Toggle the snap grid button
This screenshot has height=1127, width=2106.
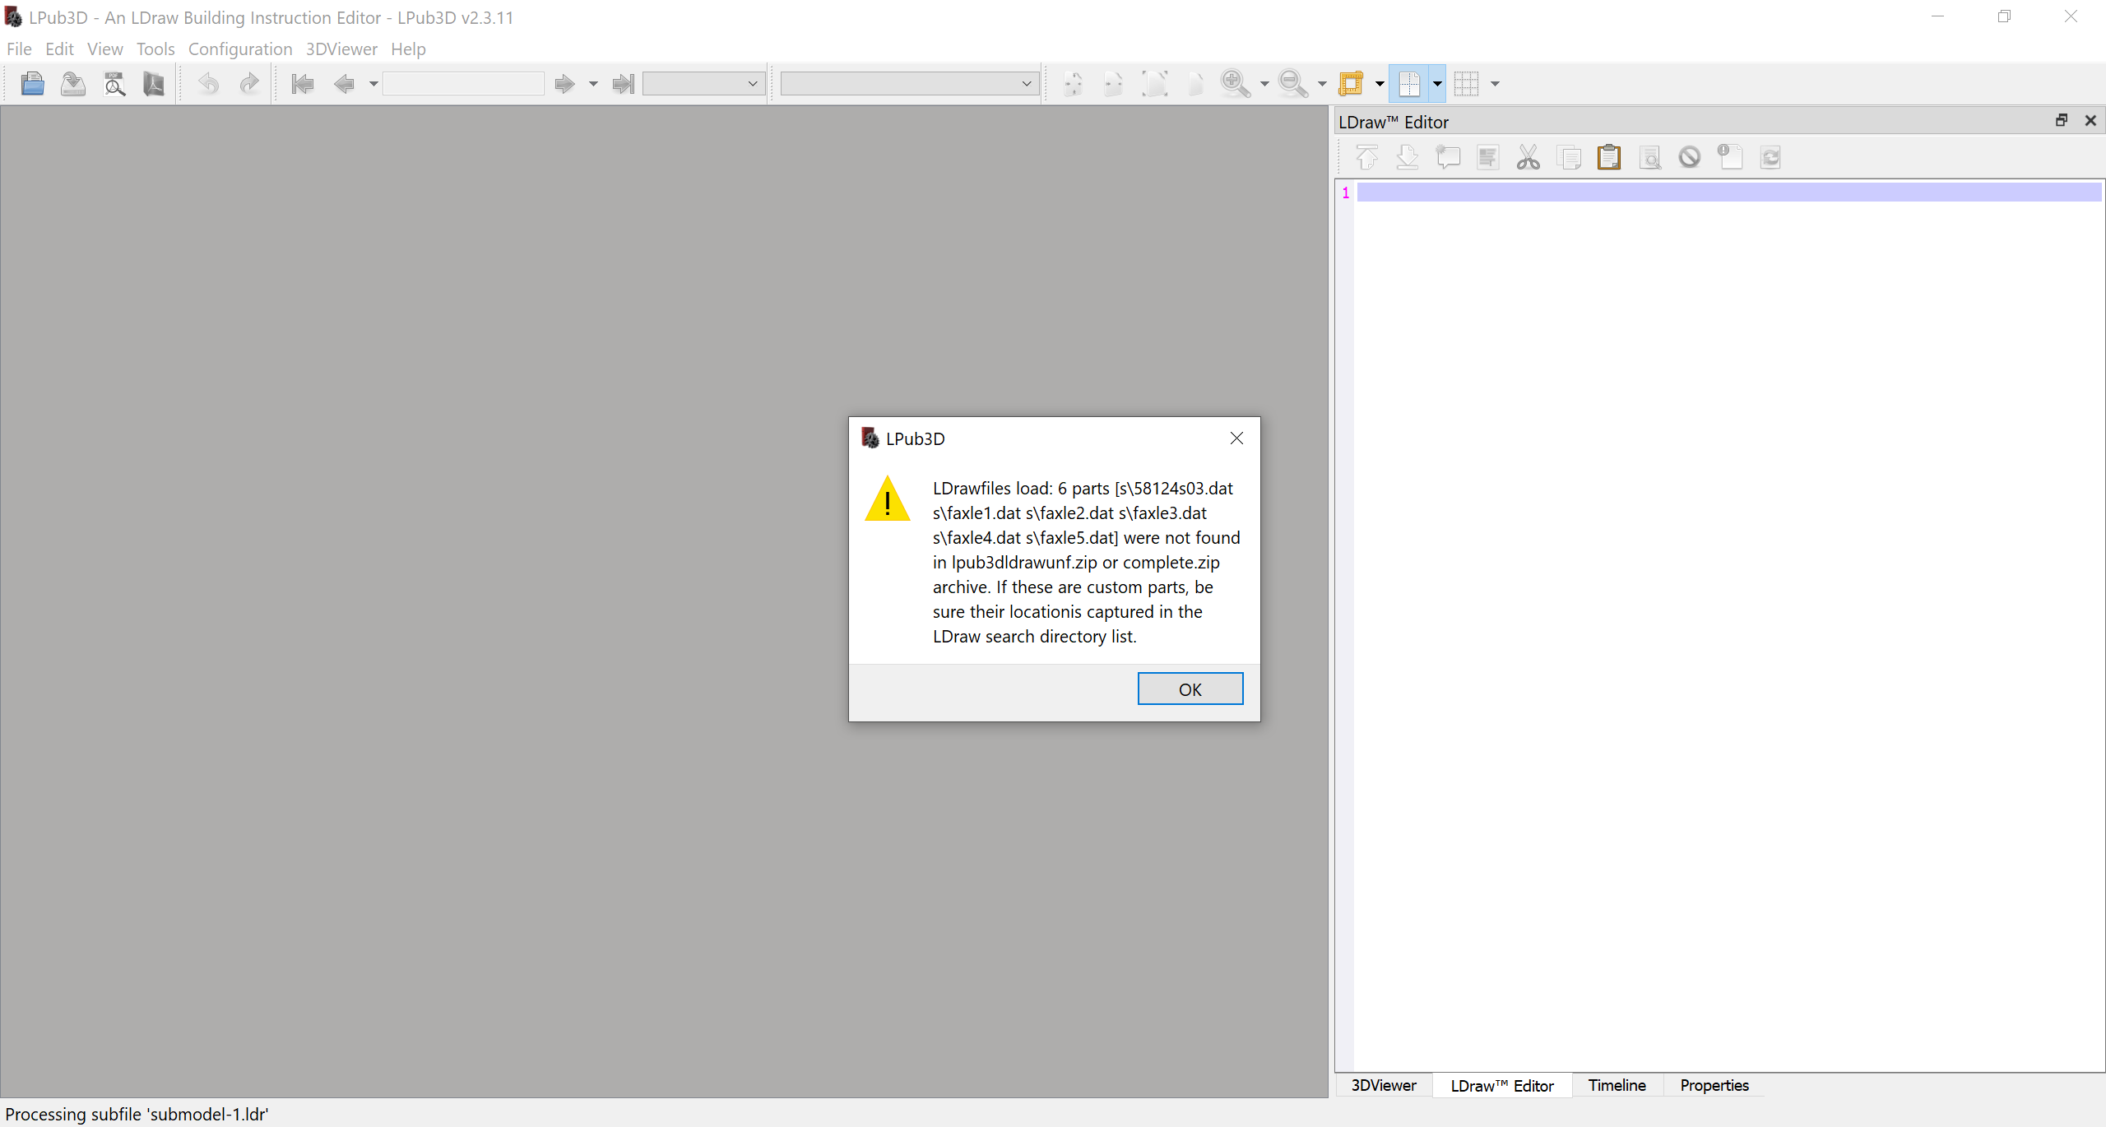tap(1467, 83)
